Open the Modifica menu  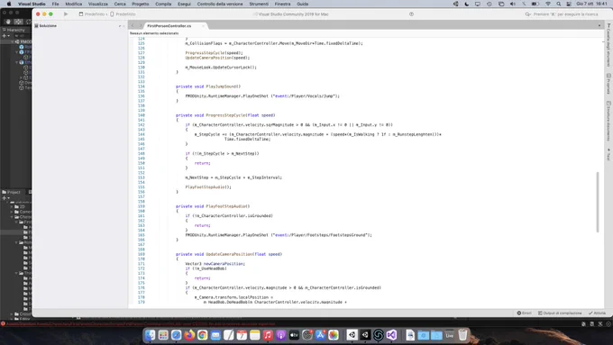click(x=74, y=4)
